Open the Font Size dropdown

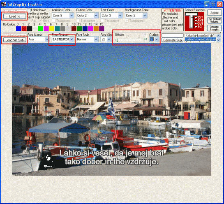point(109,39)
